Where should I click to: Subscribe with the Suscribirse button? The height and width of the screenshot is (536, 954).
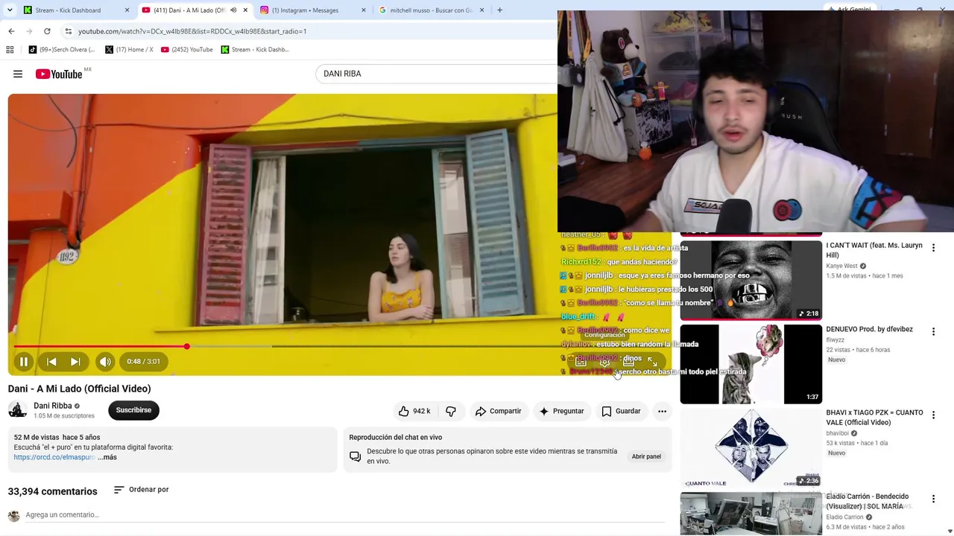[133, 410]
